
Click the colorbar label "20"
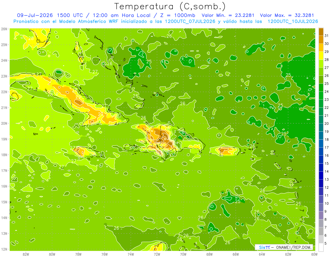point(327,124)
